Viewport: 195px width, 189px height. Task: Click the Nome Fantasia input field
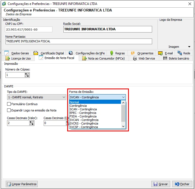point(79,41)
